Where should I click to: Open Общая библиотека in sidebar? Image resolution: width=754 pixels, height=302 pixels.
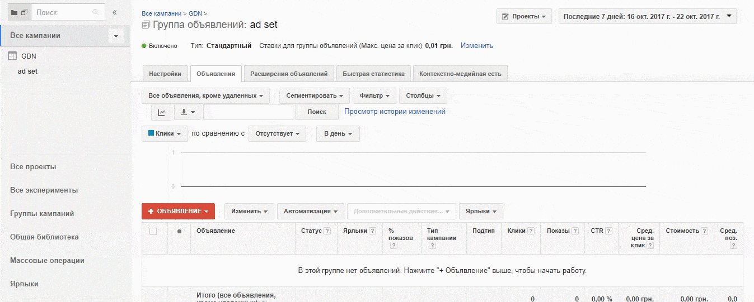pyautogui.click(x=44, y=237)
